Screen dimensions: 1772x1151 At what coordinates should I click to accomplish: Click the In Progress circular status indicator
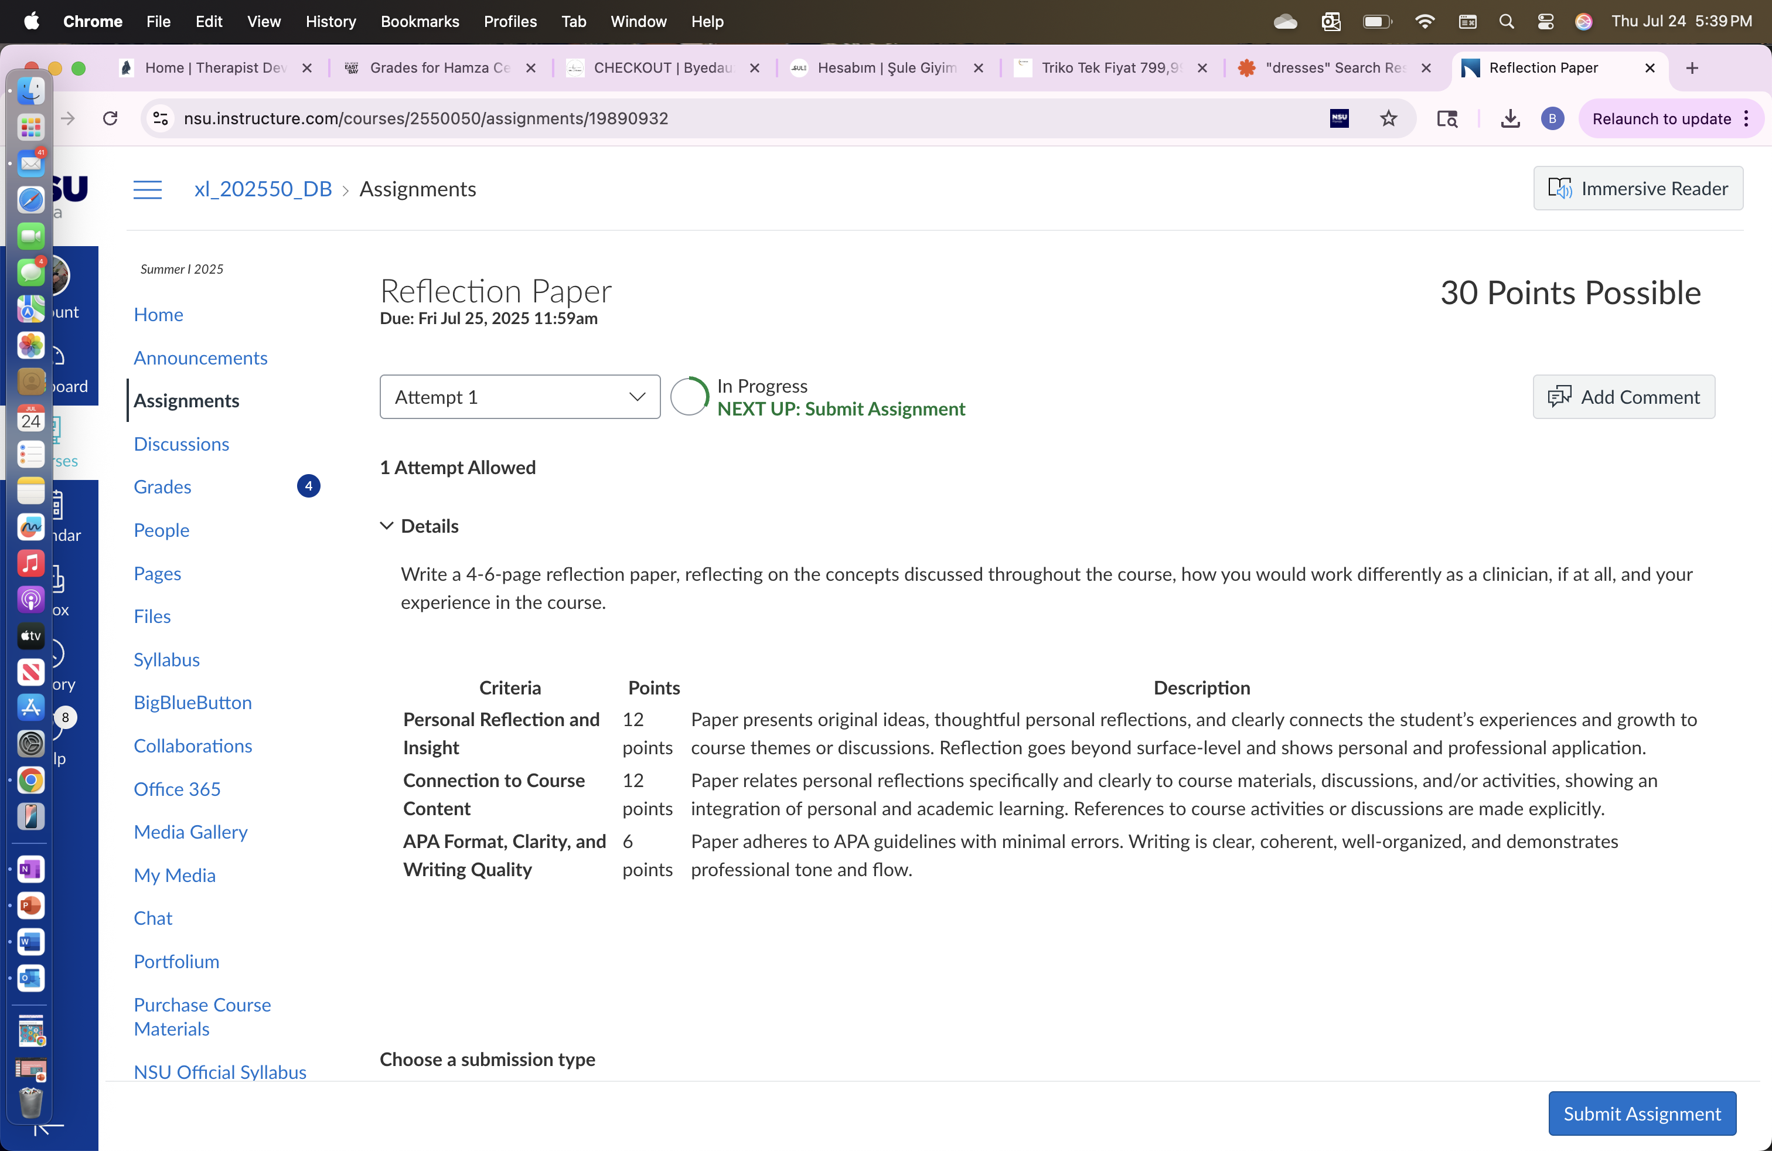[690, 396]
